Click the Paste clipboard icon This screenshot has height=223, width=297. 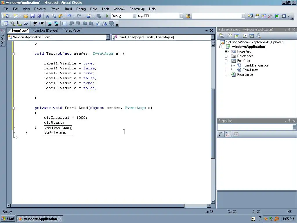tap(61, 16)
